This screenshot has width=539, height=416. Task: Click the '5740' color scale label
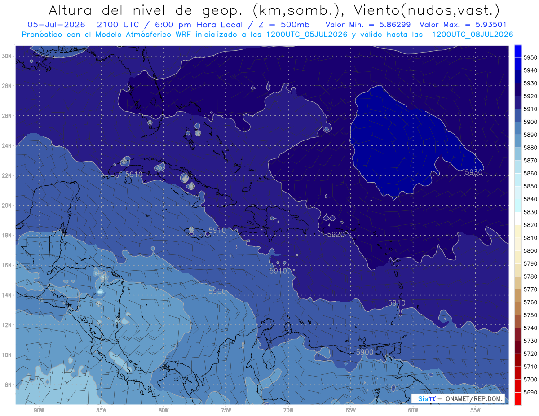click(530, 328)
